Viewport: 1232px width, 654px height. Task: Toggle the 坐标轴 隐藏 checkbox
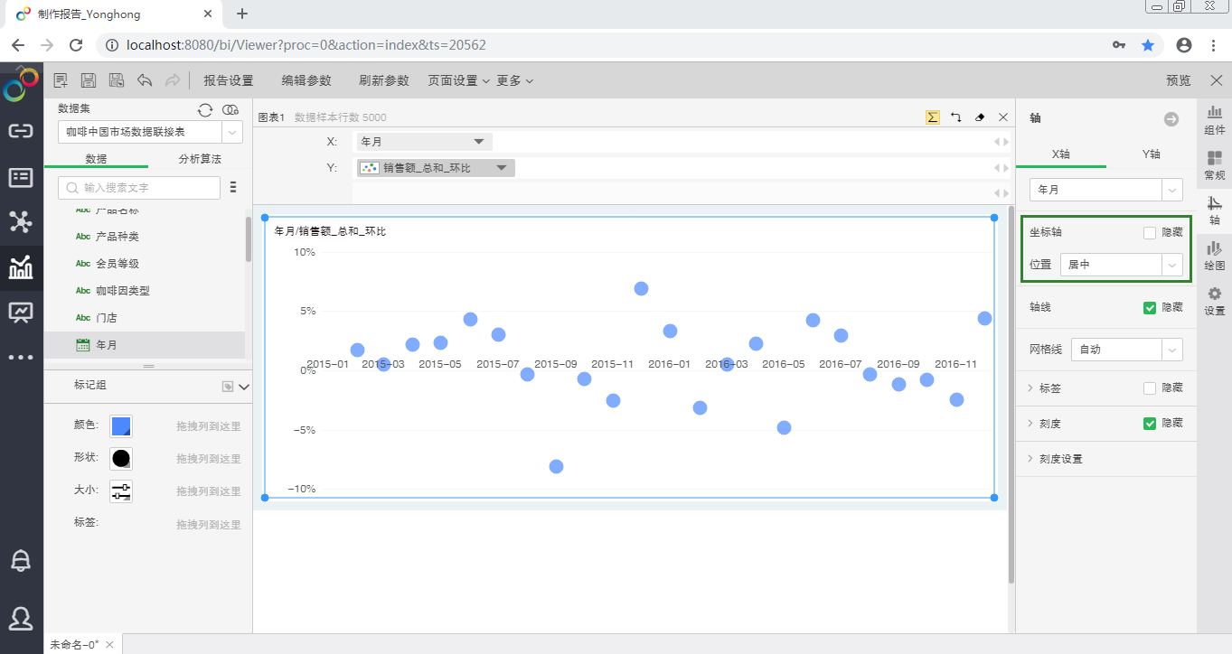(1150, 233)
